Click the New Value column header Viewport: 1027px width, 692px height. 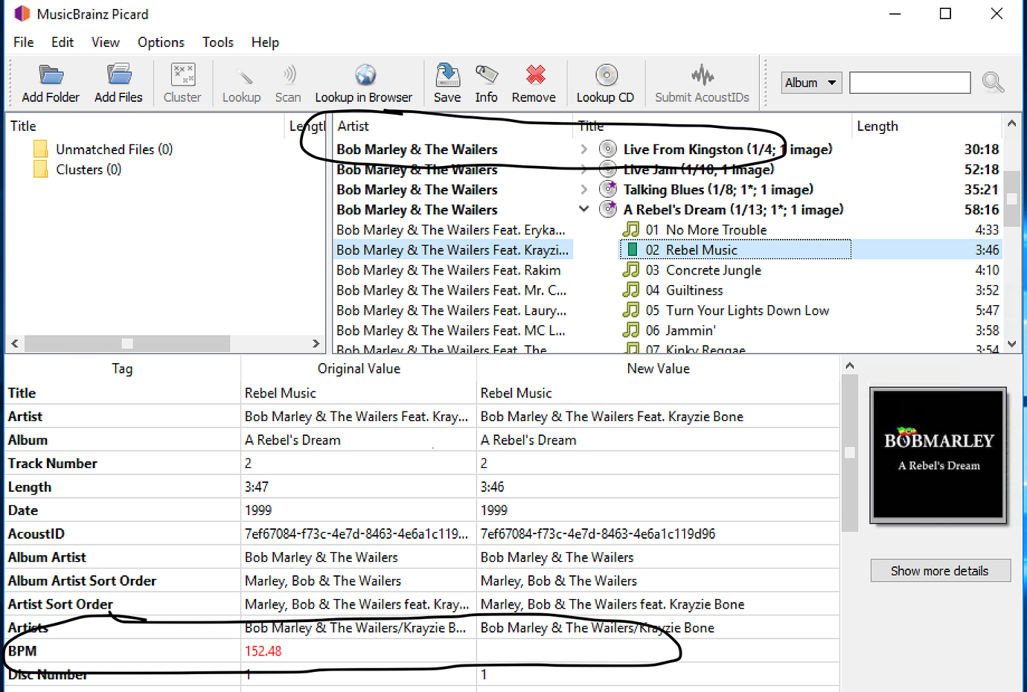point(658,368)
